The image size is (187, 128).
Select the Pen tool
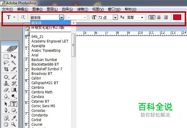(6, 110)
